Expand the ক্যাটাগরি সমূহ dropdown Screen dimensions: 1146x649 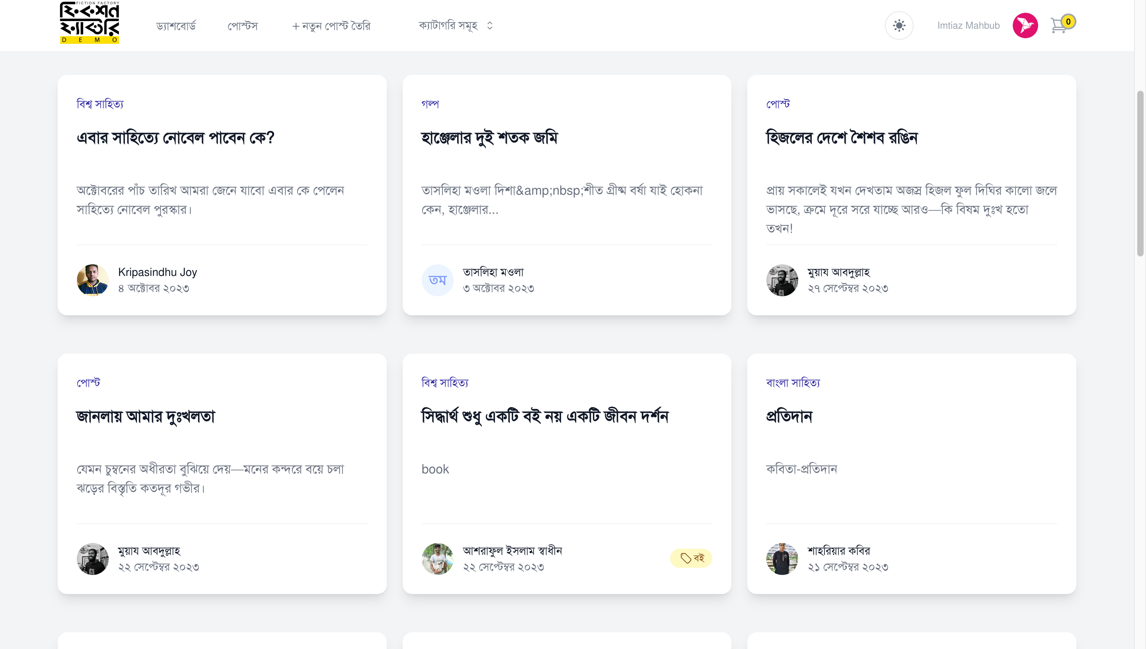(x=448, y=25)
